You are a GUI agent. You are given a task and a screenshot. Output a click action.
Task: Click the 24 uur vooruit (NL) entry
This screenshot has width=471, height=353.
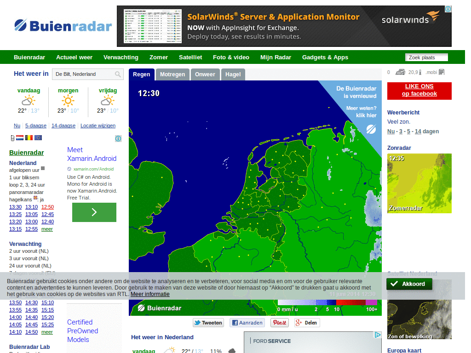coord(30,266)
